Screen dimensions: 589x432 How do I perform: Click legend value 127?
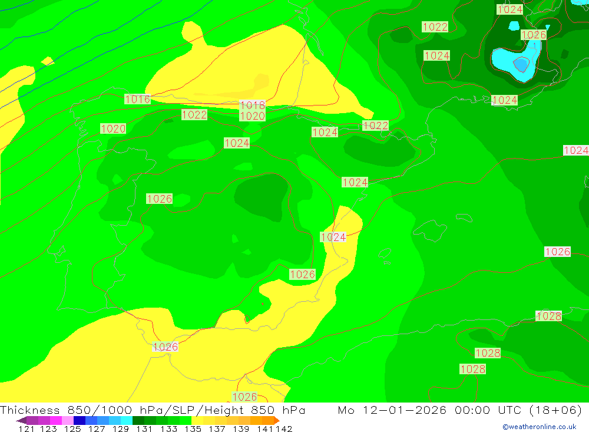point(97,428)
